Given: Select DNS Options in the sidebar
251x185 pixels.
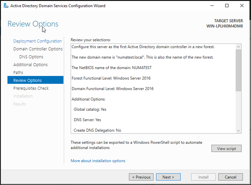Looking at the screenshot, I should pyautogui.click(x=31, y=57).
